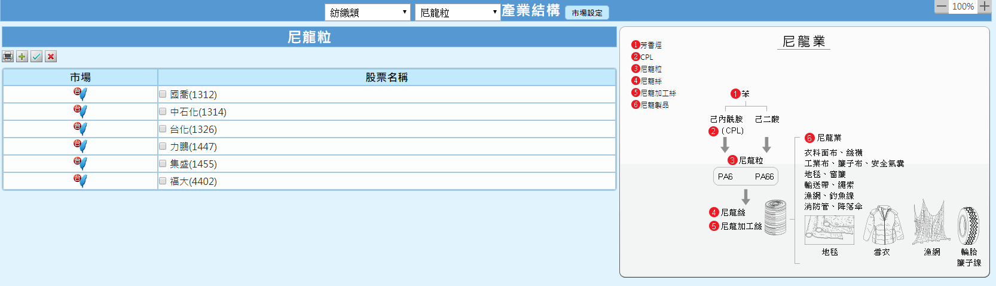Click the zoom out minus icon
Viewport: 996px width, 286px height.
tap(942, 7)
